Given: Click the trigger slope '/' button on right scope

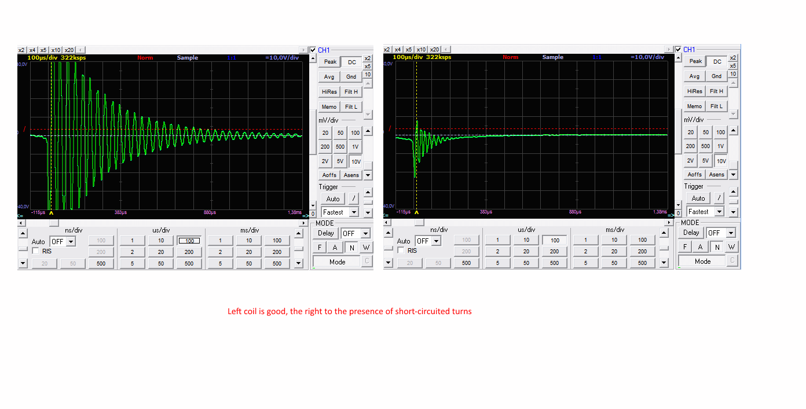Looking at the screenshot, I should [x=719, y=198].
